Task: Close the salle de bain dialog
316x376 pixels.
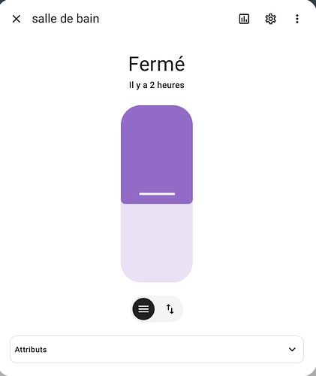Action: (17, 19)
